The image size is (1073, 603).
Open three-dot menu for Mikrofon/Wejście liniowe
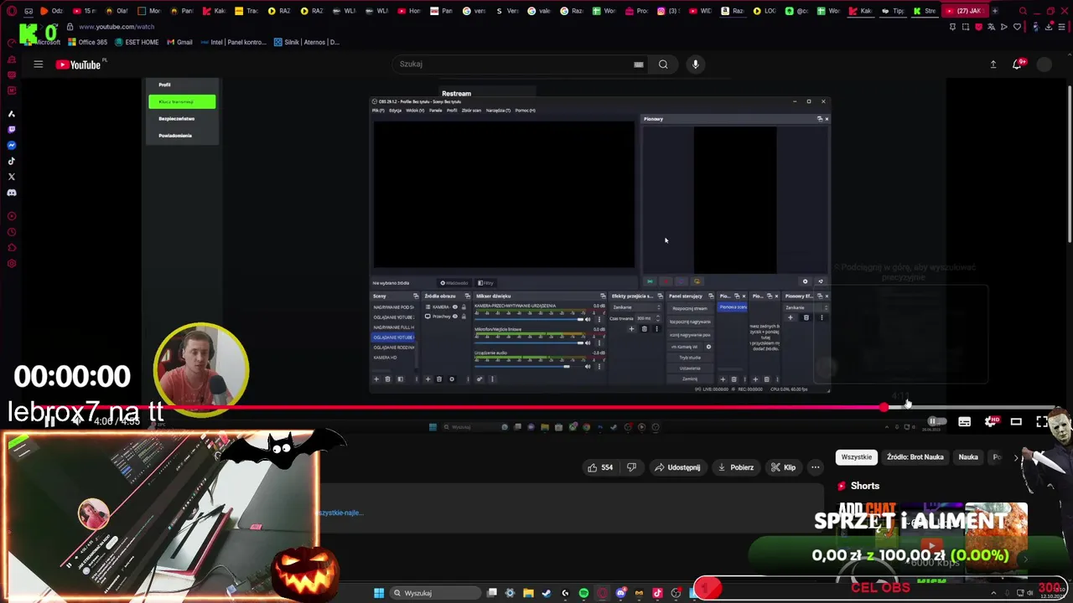point(599,343)
